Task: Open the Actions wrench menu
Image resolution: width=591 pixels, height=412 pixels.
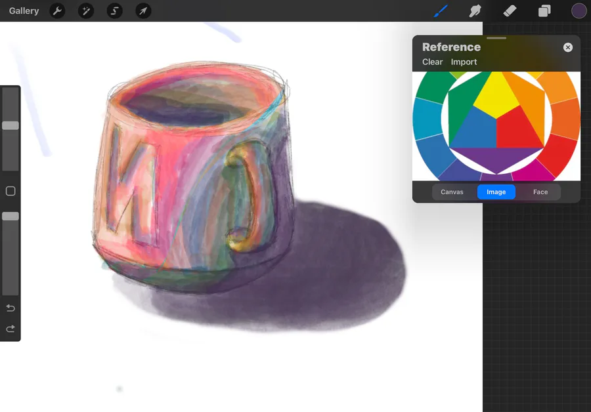Action: click(57, 11)
